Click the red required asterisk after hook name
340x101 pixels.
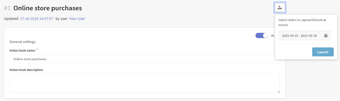click(x=37, y=50)
